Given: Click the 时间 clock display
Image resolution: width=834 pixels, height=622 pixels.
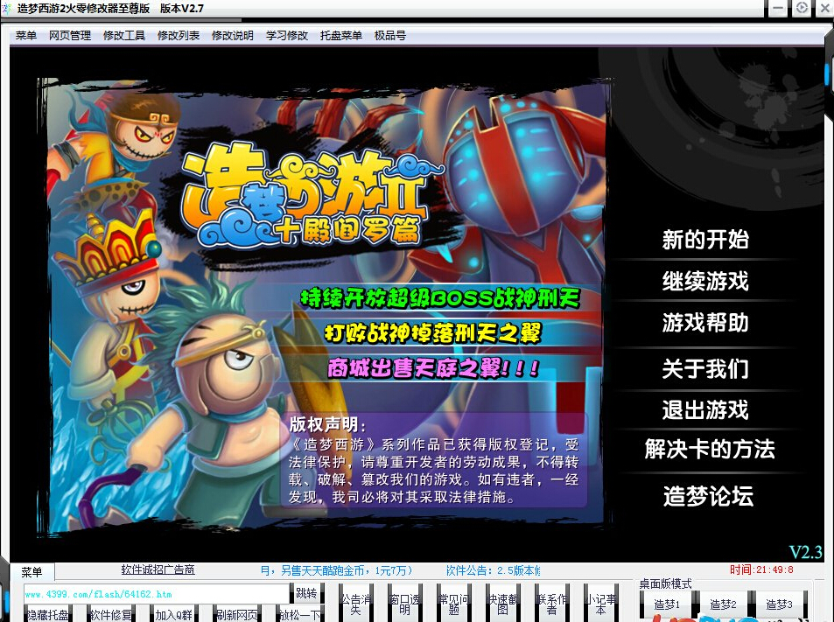Looking at the screenshot, I should (761, 570).
